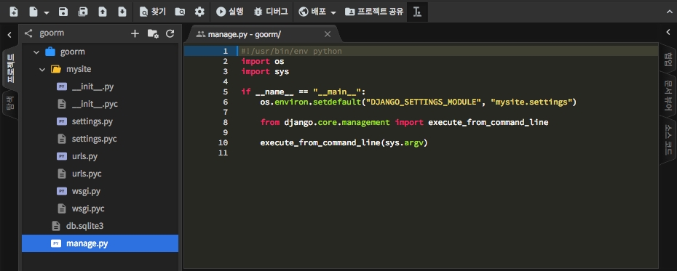Add new item with the plus icon
The image size is (677, 271).
135,33
